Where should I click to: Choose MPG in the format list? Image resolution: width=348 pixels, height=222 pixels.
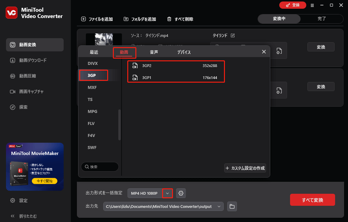tap(100, 111)
